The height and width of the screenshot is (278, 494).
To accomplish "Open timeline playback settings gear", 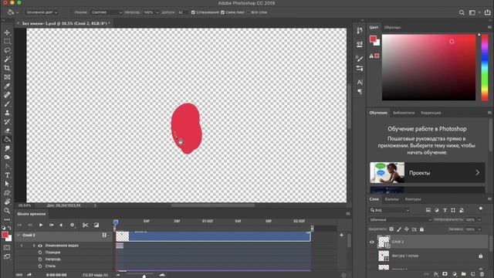I will point(72,225).
